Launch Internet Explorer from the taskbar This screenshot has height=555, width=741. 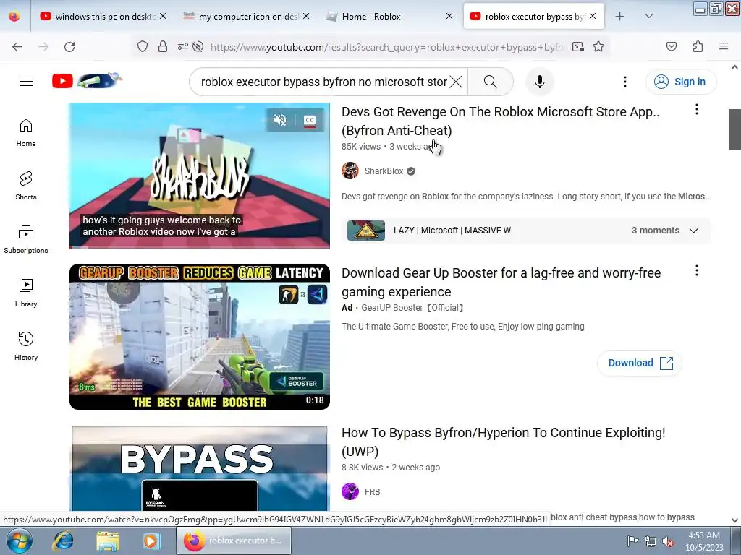(x=64, y=541)
